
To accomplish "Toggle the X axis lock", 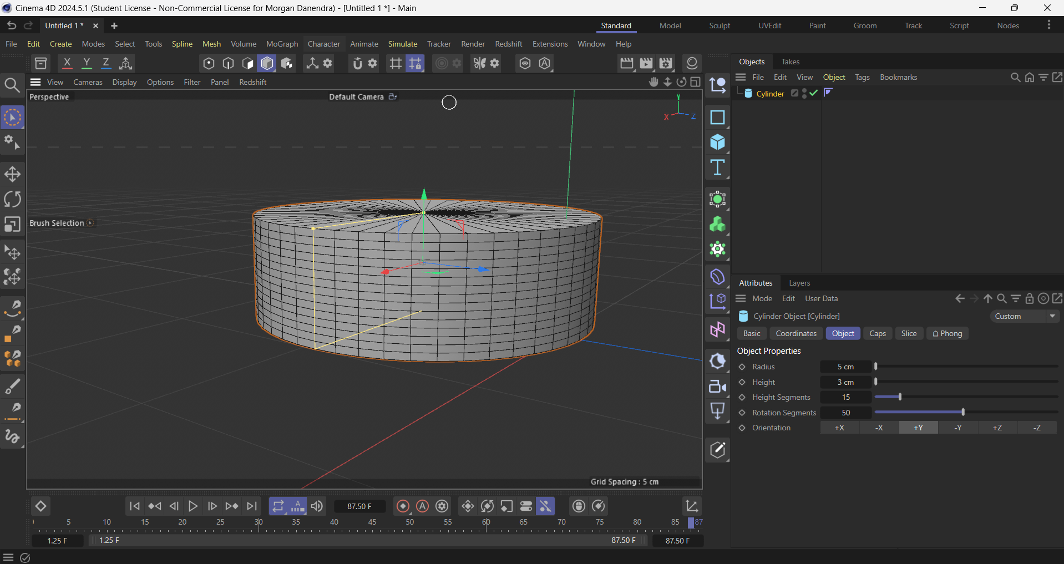I will (x=67, y=63).
